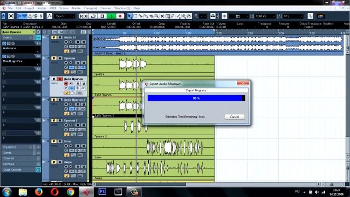Open the Quantize 1/16 dropdown

coord(293,16)
